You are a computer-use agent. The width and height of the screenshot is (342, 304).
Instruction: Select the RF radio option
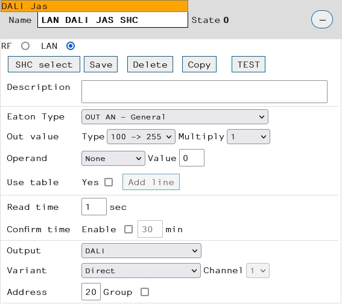pos(25,46)
